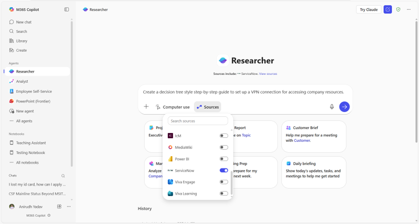
Task: Click the Researcher header icon top left
Action: point(85,9)
